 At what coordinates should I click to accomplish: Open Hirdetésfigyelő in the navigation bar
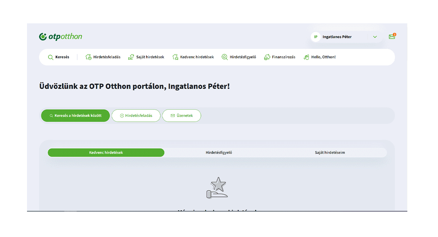tap(243, 57)
